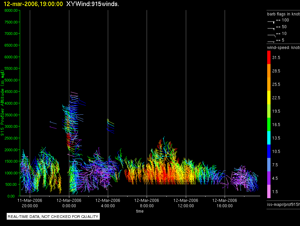The height and width of the screenshot is (226, 300).
Task: Click the 100-knot barb flag symbol
Action: coord(271,22)
